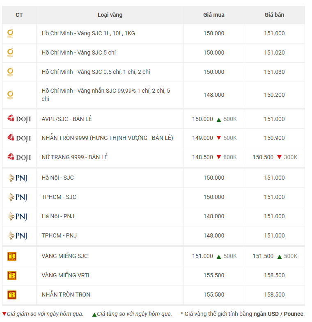This screenshot has height=322, width=312.
Task: Click the 150.200 selling price for Vàng nhẫn SJC
Action: click(274, 95)
